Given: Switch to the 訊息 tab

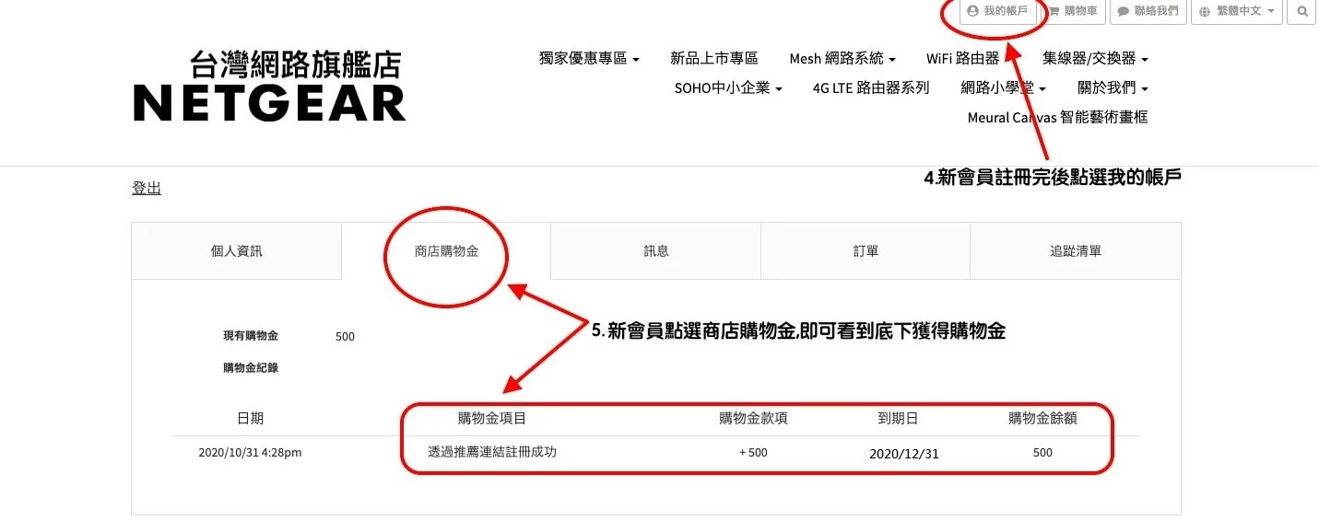Looking at the screenshot, I should (655, 250).
